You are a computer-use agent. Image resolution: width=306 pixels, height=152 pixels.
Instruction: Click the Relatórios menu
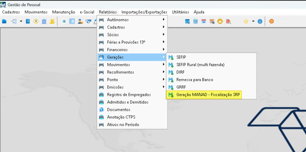pos(108,12)
